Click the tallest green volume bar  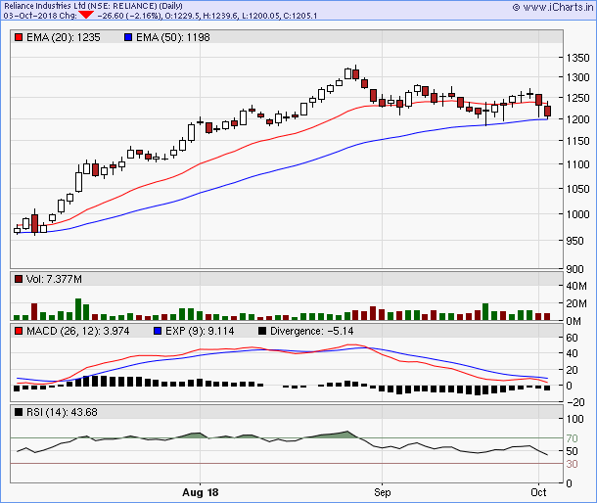click(x=78, y=309)
